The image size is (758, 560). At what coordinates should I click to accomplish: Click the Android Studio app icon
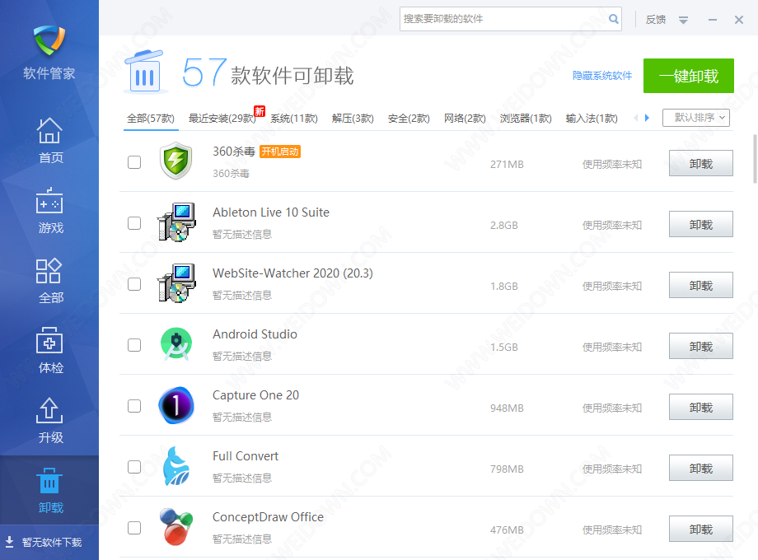[x=176, y=344]
